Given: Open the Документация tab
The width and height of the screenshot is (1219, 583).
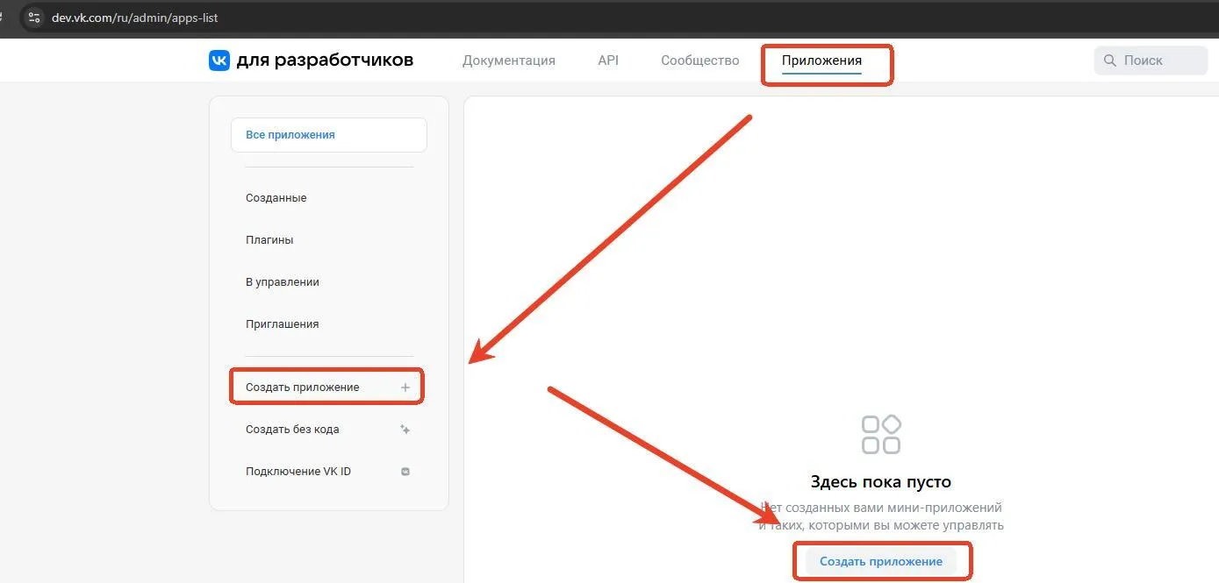Looking at the screenshot, I should [509, 60].
